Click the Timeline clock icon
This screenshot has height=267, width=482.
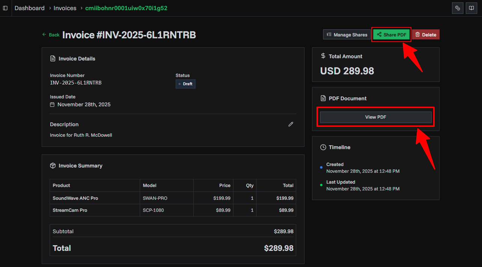tap(323, 147)
